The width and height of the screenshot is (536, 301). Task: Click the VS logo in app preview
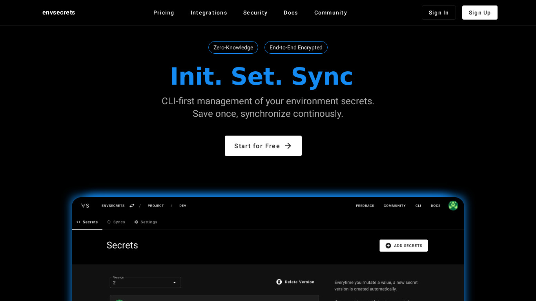(85, 206)
